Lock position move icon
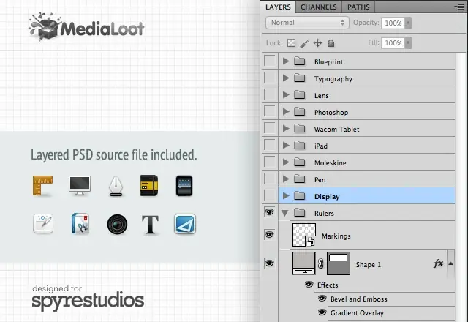Image resolution: width=468 pixels, height=322 pixels. (x=318, y=43)
